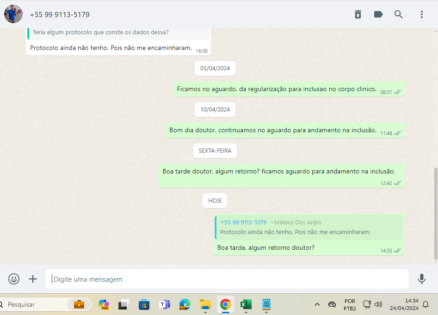Change input language POR PTB2

[x=350, y=305]
